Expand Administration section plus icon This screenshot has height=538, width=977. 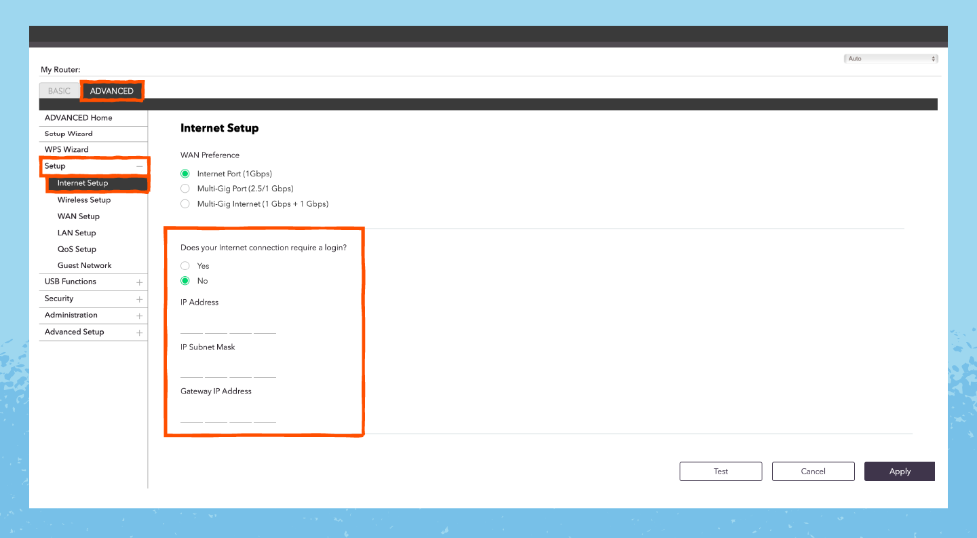pos(139,316)
